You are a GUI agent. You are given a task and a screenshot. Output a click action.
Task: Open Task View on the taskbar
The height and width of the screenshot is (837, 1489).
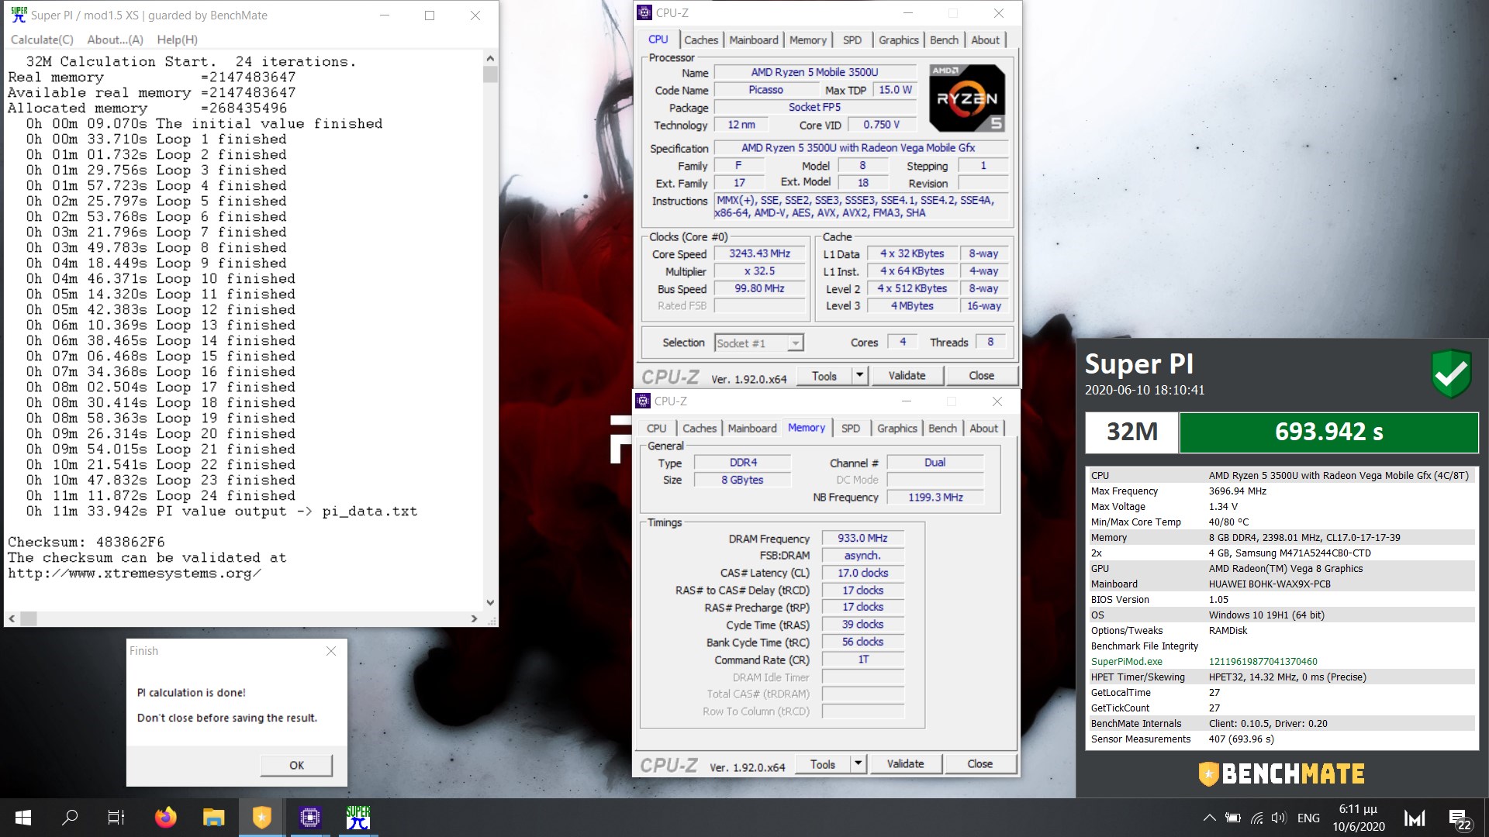pos(116,818)
